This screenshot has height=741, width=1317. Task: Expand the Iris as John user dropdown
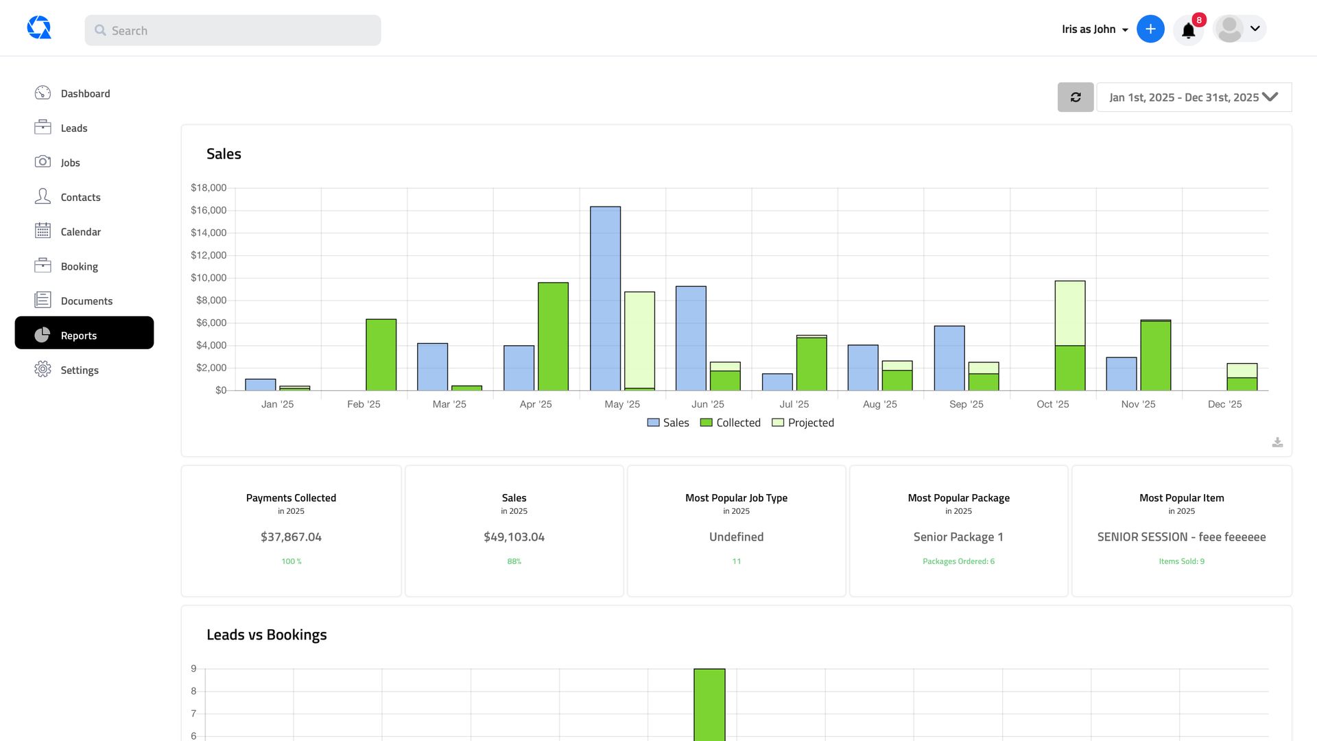(x=1093, y=29)
